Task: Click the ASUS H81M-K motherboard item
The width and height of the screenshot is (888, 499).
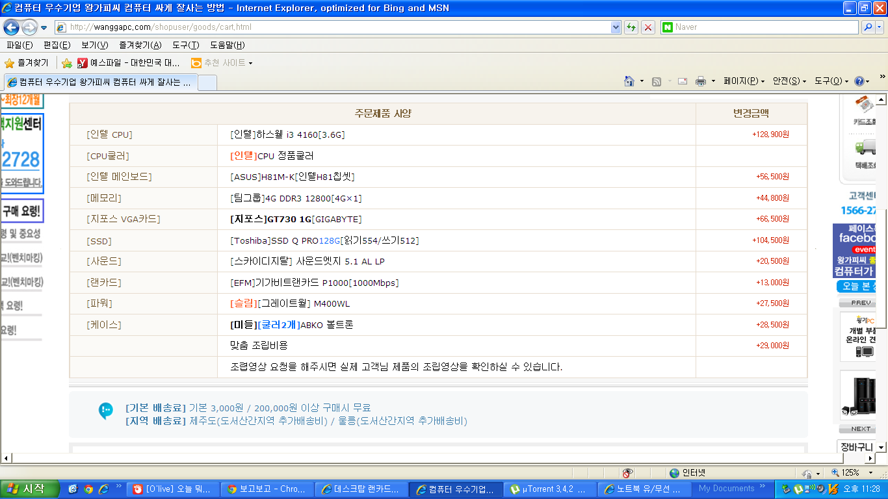Action: point(293,177)
